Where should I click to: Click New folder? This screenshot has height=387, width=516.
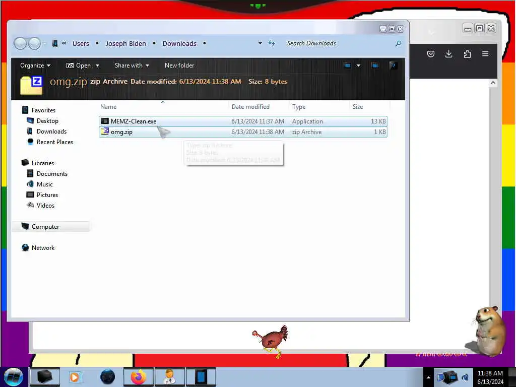pyautogui.click(x=179, y=66)
